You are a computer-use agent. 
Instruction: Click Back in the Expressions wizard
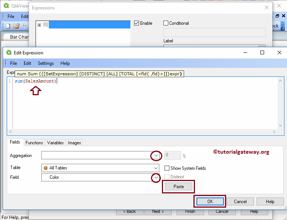[130, 212]
